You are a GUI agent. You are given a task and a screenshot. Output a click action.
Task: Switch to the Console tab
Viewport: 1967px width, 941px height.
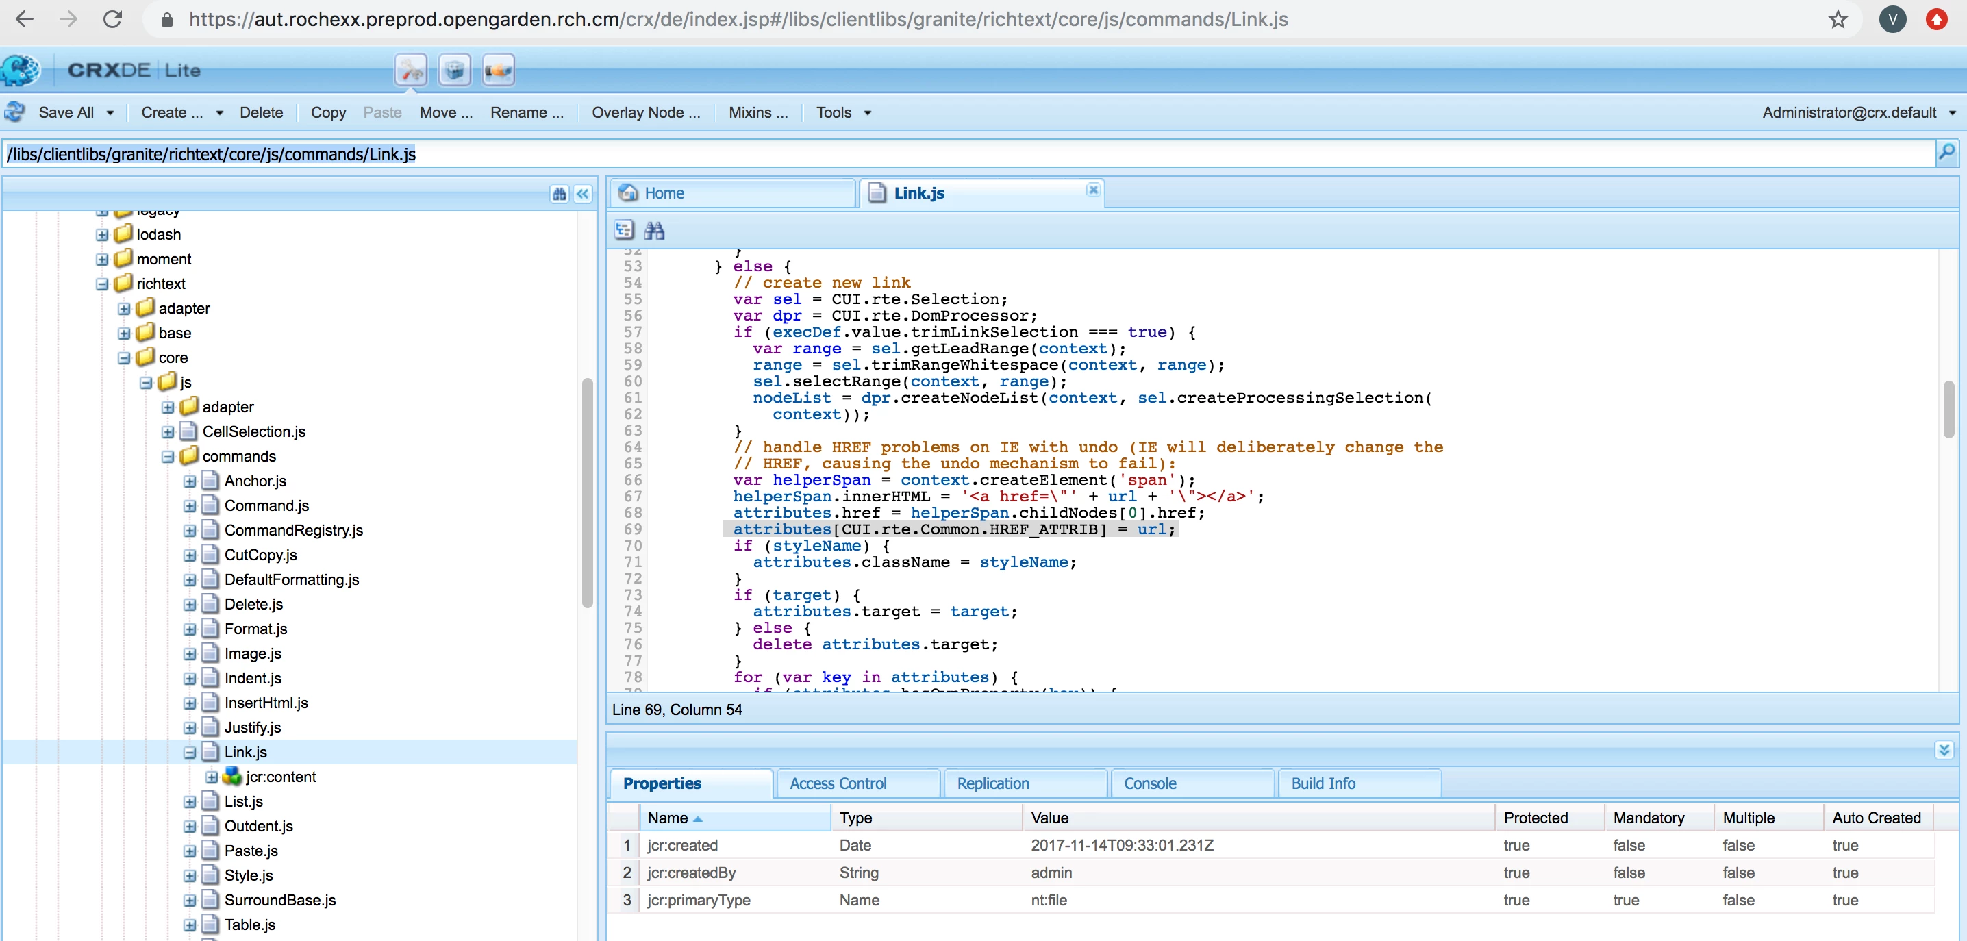click(x=1149, y=783)
